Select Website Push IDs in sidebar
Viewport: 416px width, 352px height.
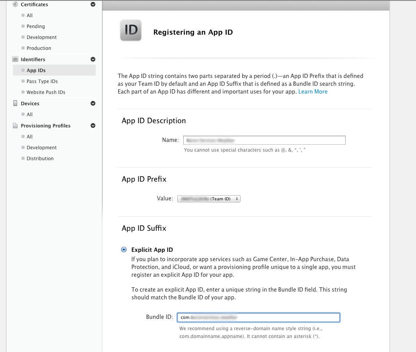(x=46, y=92)
